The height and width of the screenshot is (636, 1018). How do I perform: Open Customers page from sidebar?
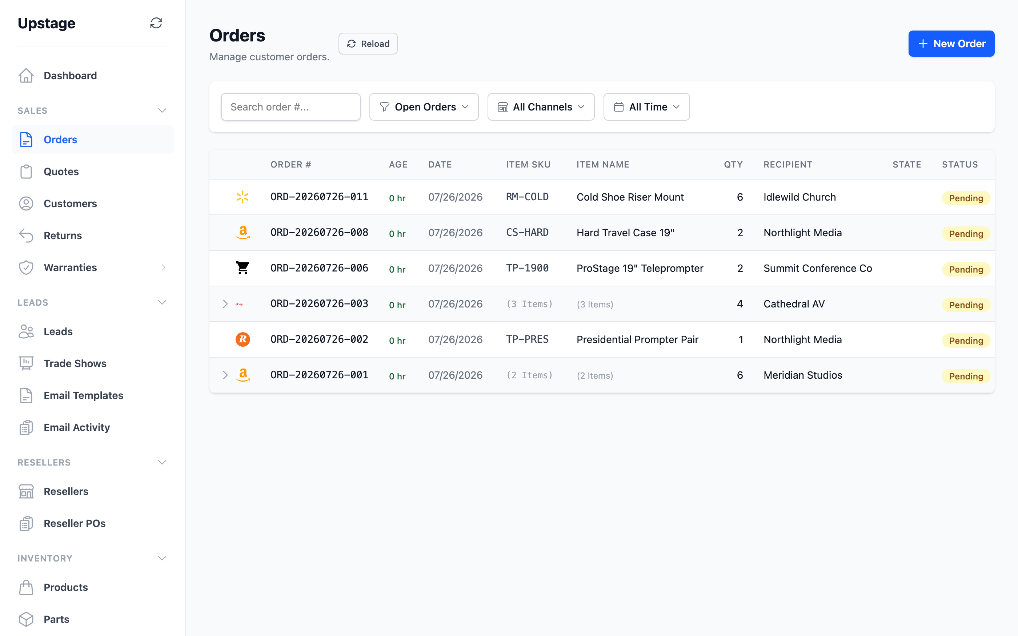[93, 204]
